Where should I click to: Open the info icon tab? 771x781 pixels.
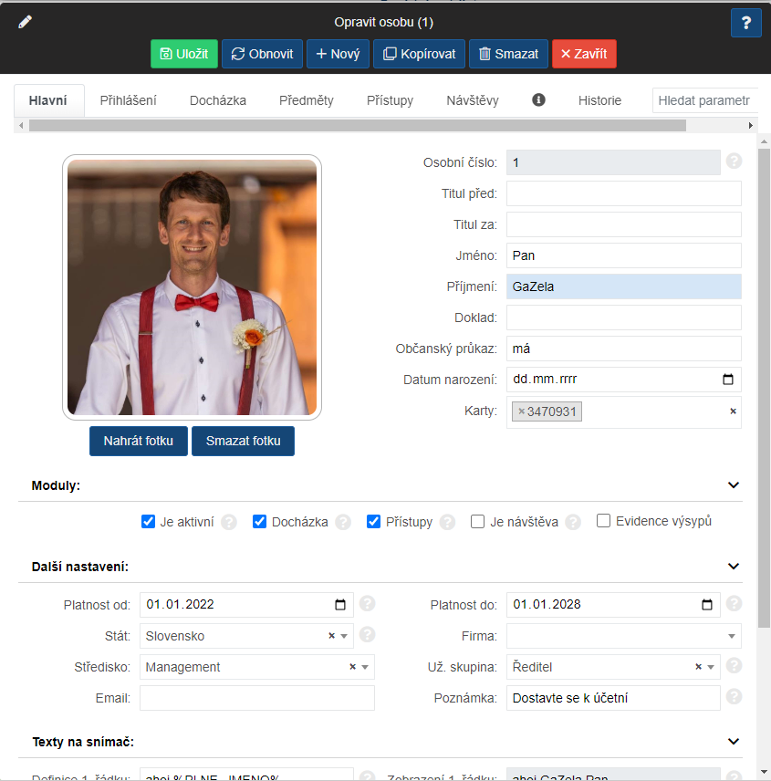[x=538, y=100]
